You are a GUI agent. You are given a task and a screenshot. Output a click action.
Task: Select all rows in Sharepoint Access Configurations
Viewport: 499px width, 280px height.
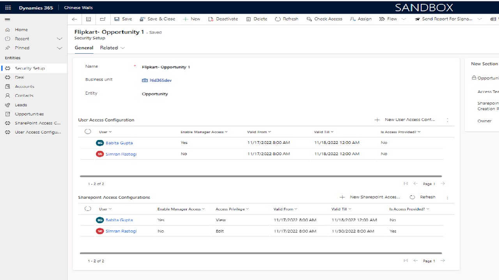click(x=88, y=209)
